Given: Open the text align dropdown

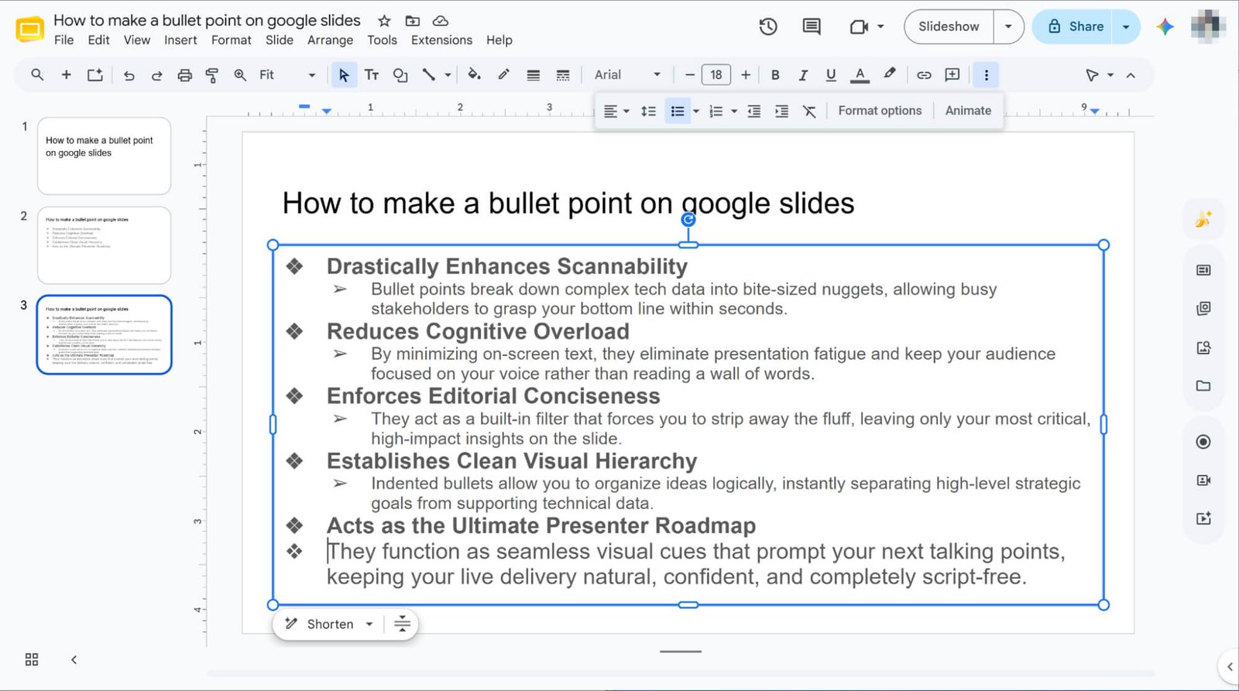Looking at the screenshot, I should (616, 111).
